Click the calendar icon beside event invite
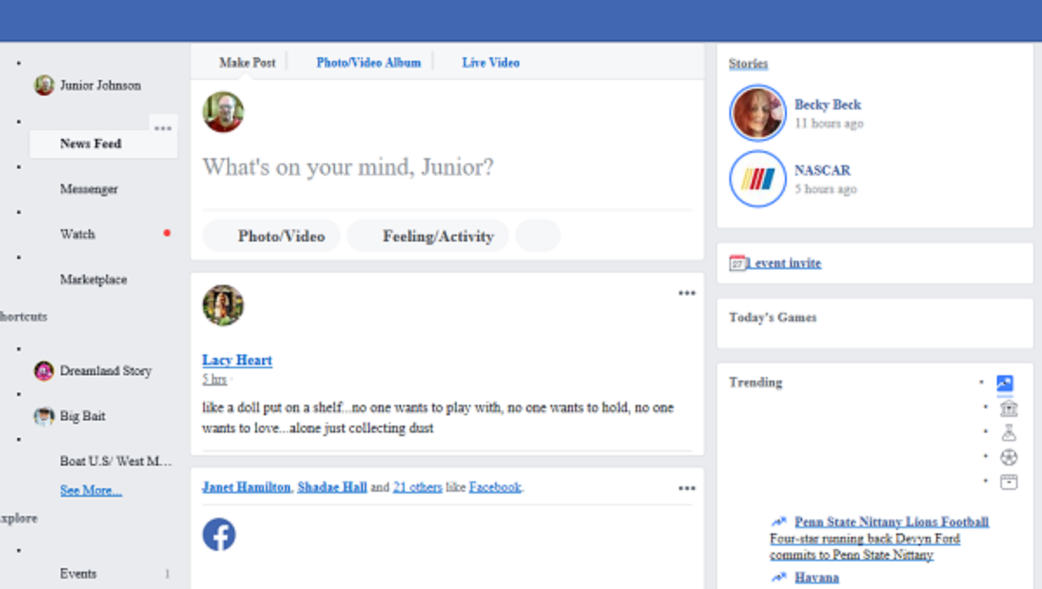 [737, 262]
